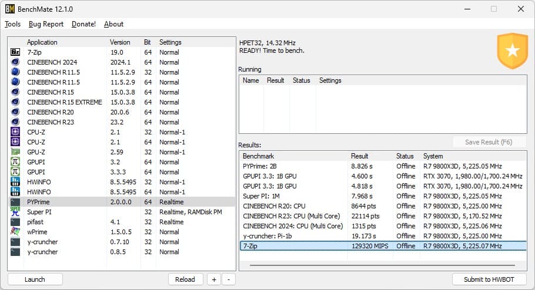Click version 2024.1 of CINEBENCH 2024
535x290 pixels.
point(121,62)
